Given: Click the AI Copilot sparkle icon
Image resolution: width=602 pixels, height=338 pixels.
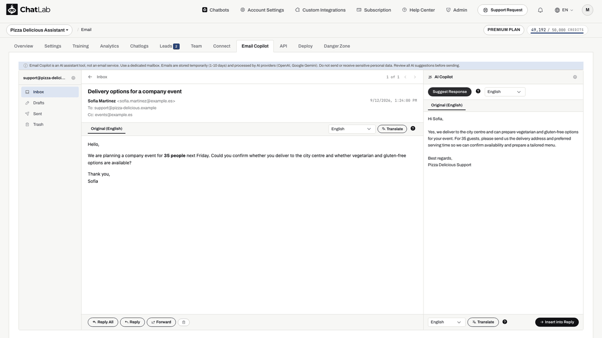Looking at the screenshot, I should pos(430,77).
